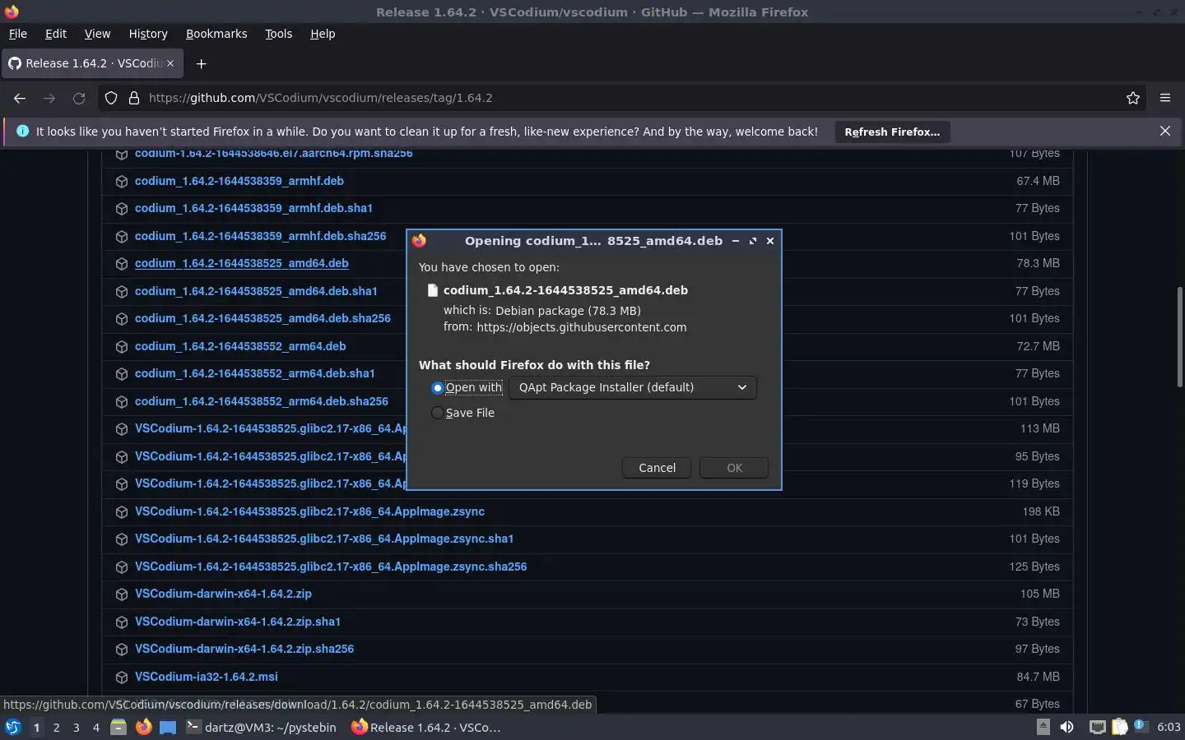Click package icon beside VSCodium-darwin-x64-1.64.2.zip
The height and width of the screenshot is (740, 1185).
coord(122,594)
